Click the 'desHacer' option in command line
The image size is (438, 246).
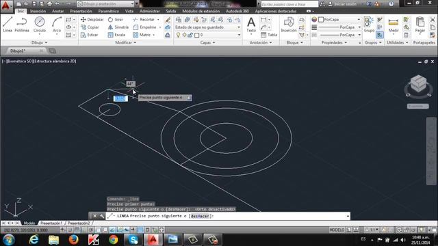click(200, 216)
